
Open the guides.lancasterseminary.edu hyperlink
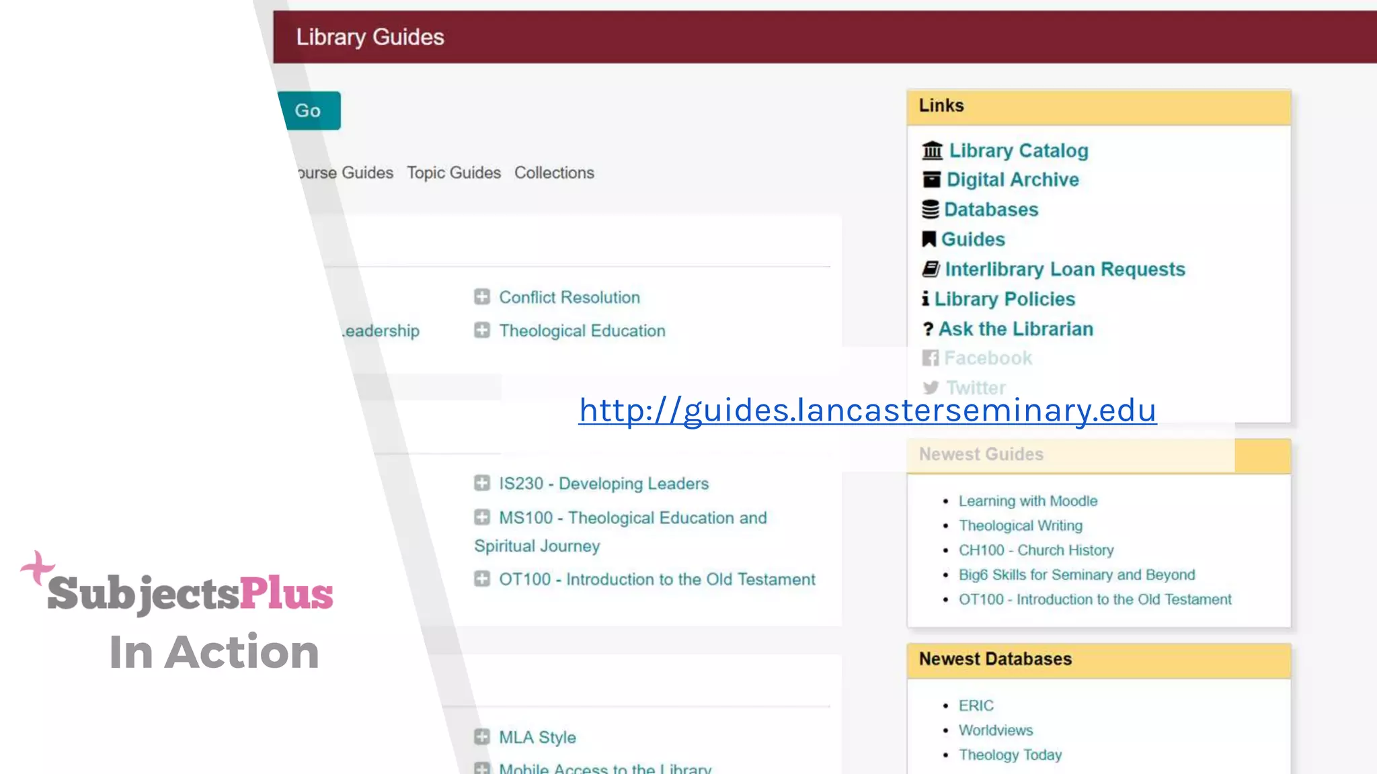[867, 410]
